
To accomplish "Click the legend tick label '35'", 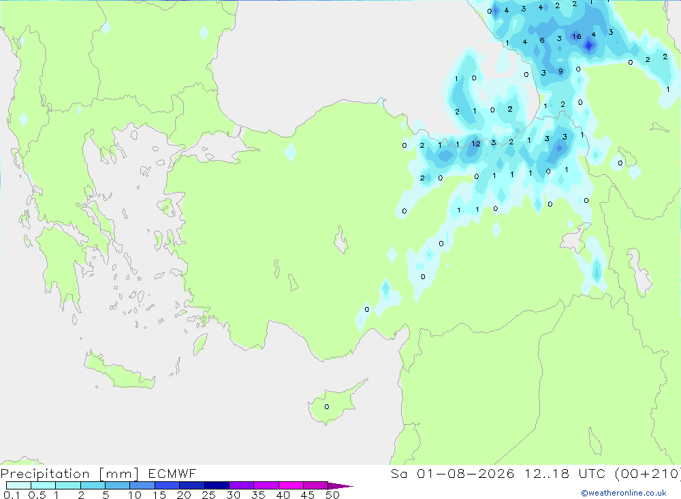I will (258, 495).
